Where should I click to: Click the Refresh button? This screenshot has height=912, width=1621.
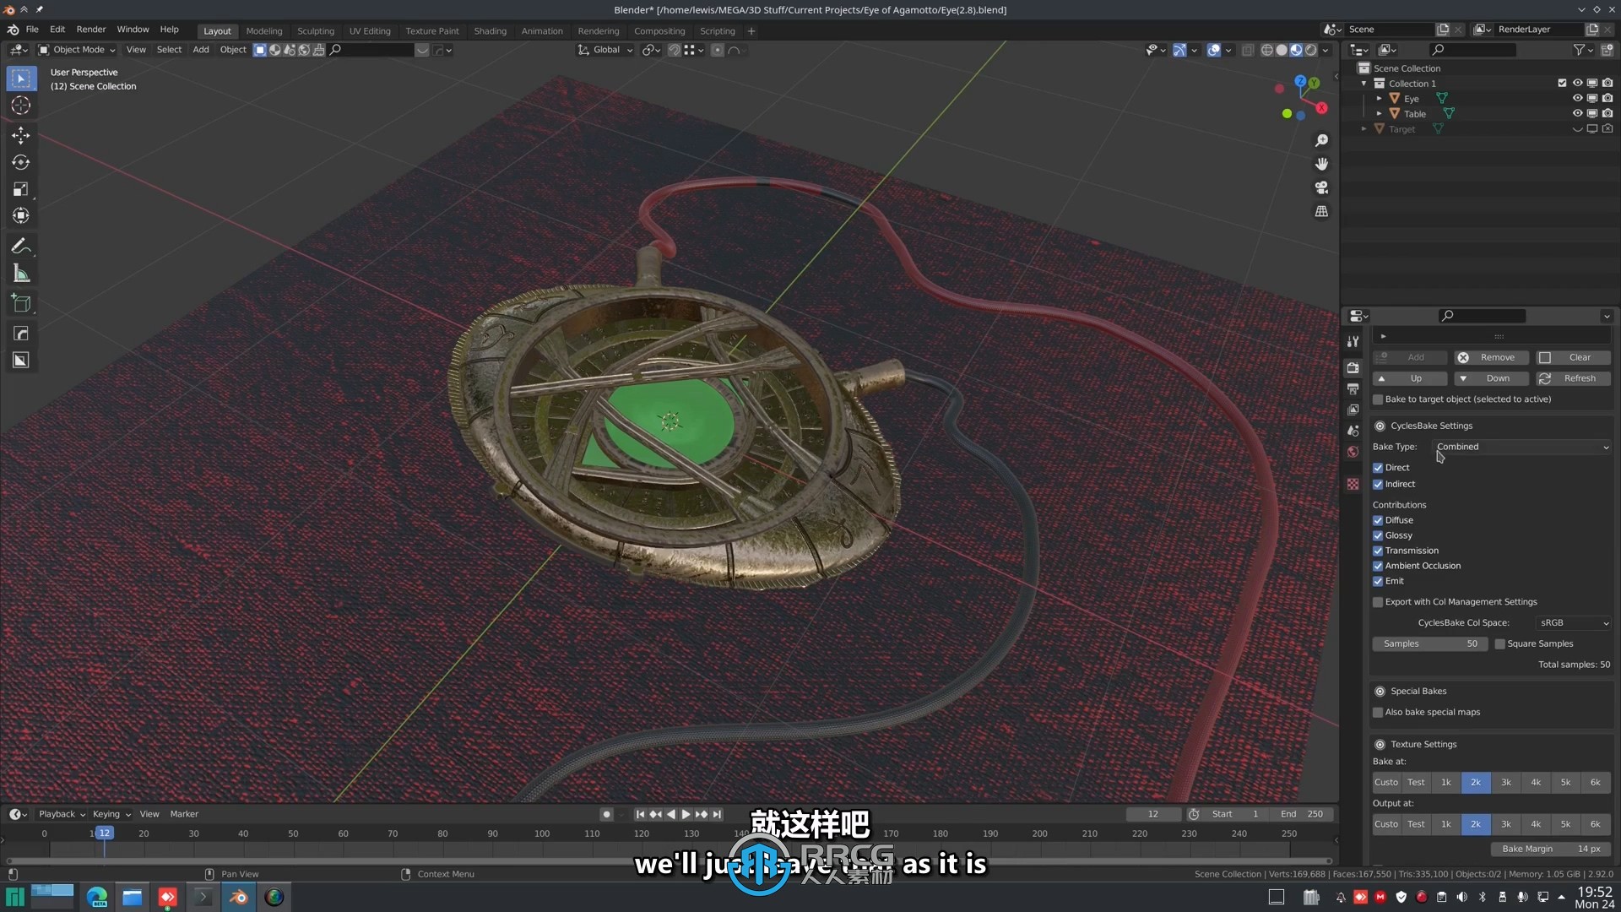1573,378
